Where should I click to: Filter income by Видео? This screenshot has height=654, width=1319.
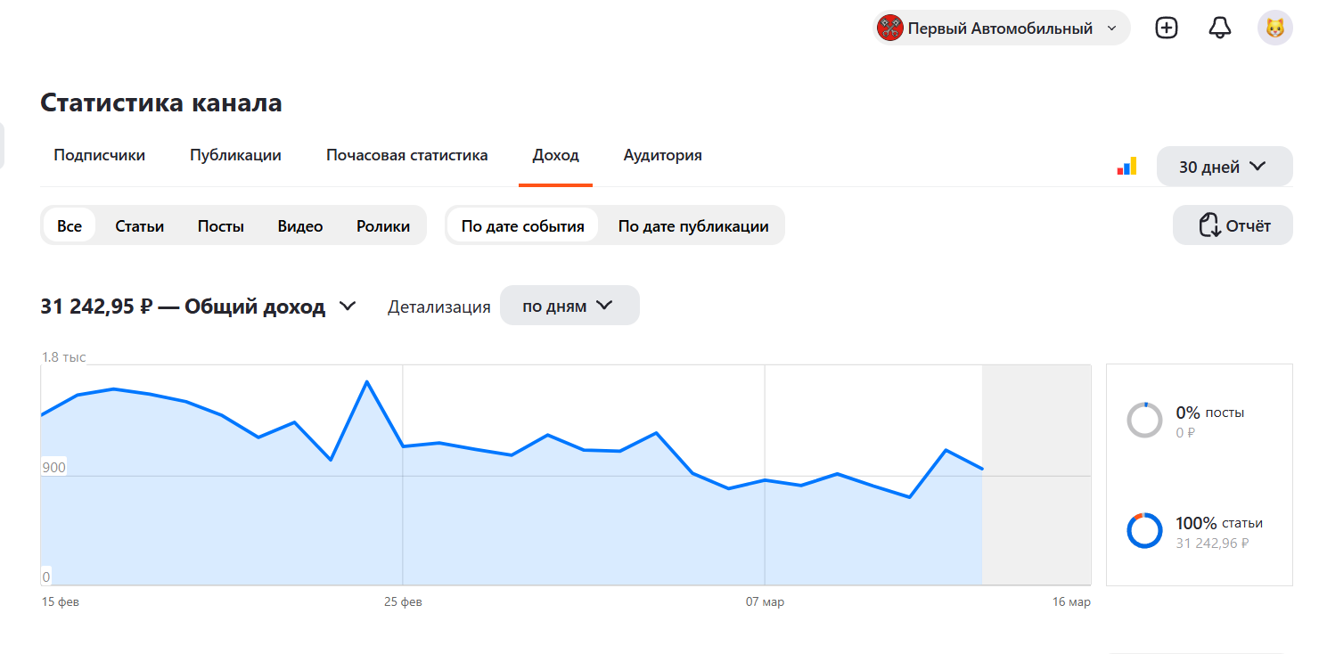pos(299,225)
